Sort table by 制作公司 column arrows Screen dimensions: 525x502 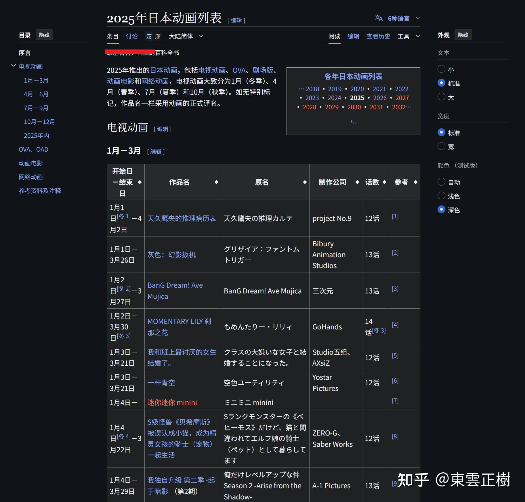(x=357, y=182)
